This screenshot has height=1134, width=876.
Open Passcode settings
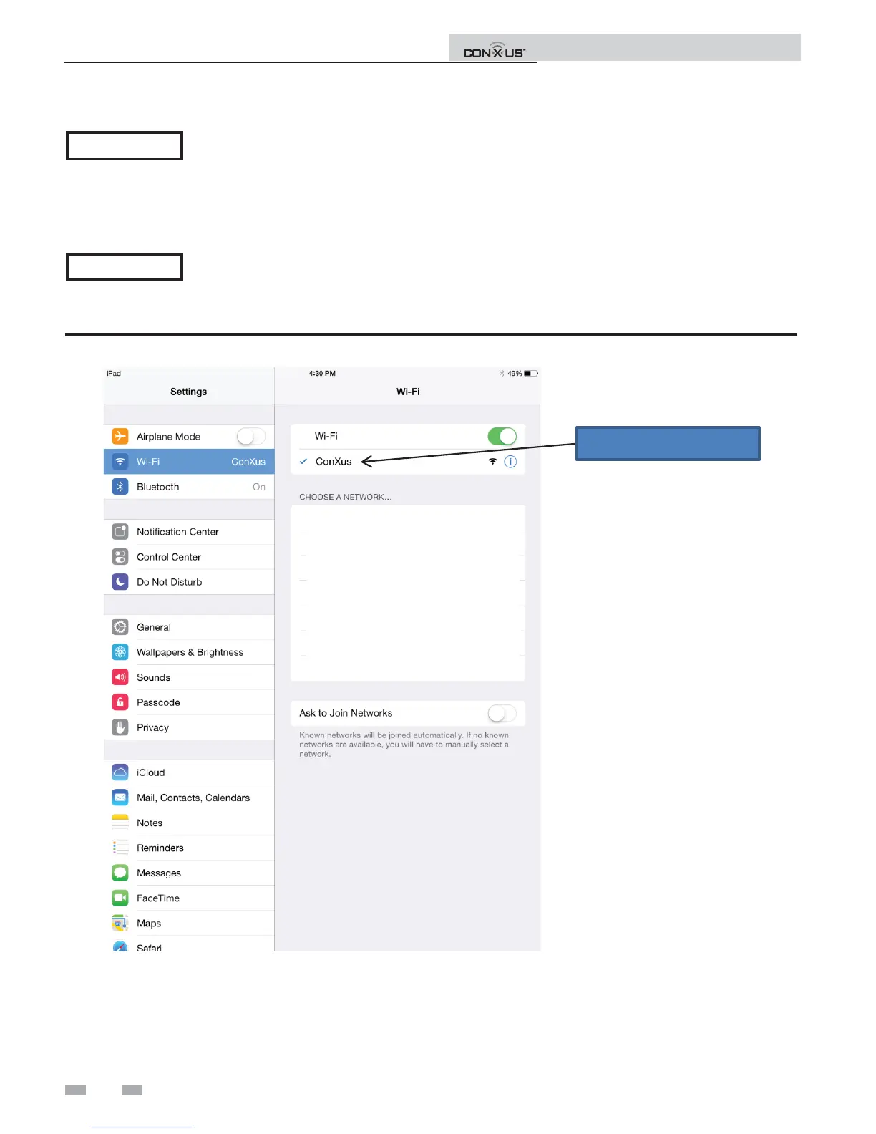coord(189,702)
